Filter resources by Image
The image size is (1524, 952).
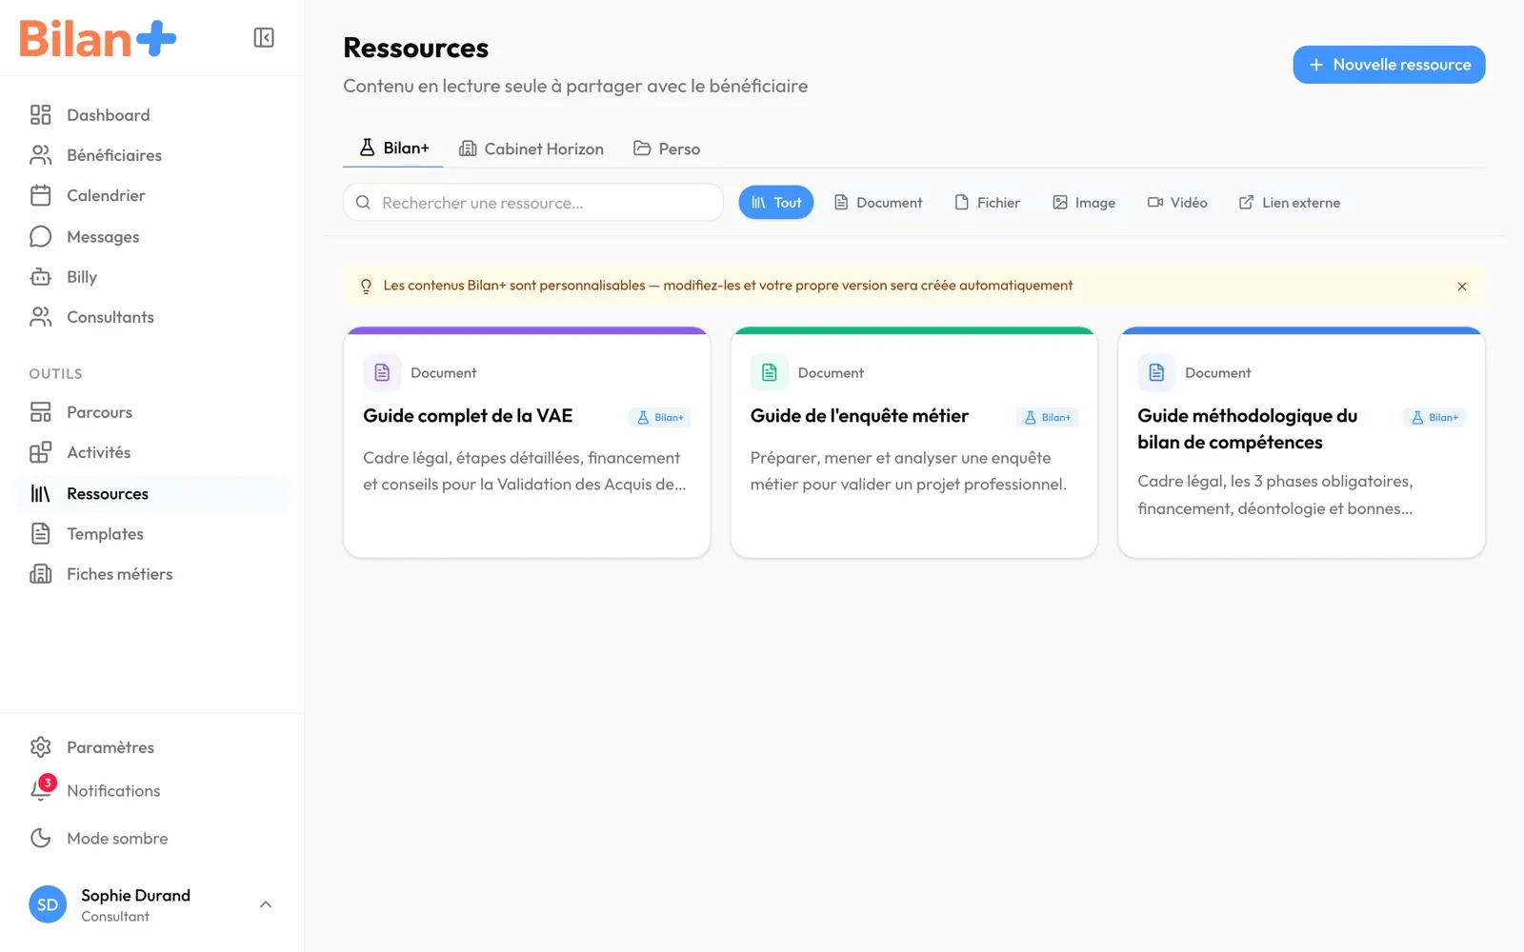(1084, 203)
